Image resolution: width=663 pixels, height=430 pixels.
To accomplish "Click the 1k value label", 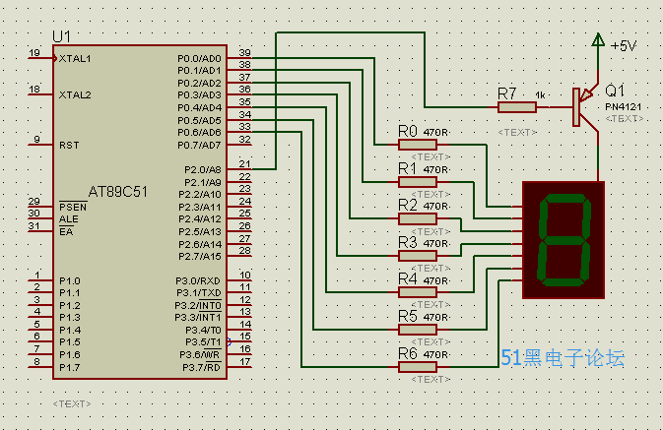I will 540,95.
